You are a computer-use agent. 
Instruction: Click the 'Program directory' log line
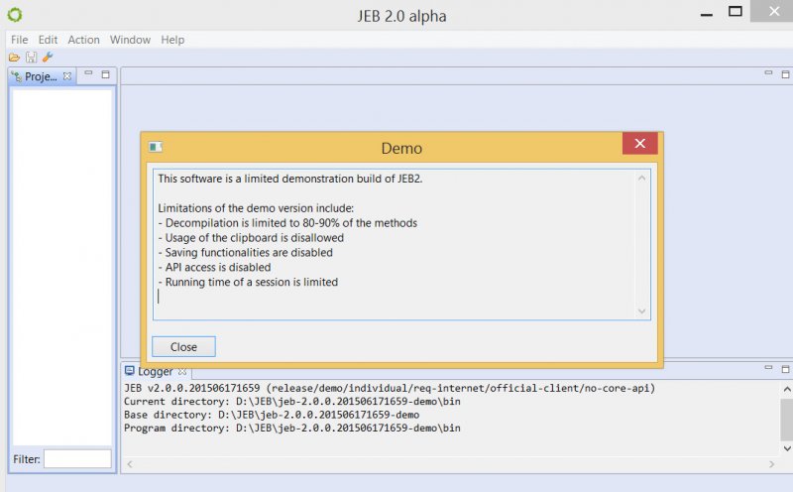pyautogui.click(x=292, y=429)
